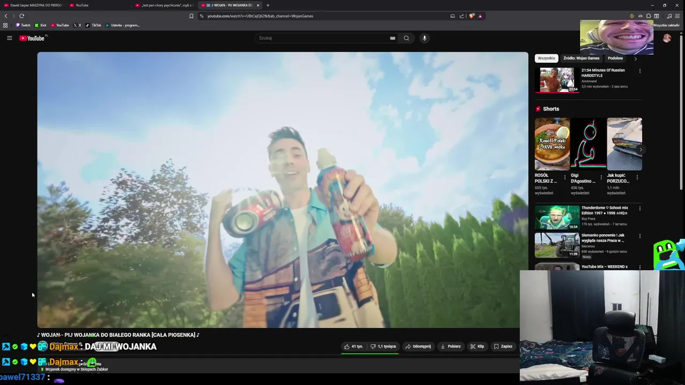Toggle the browser sidebar panel icon
Image resolution: width=685 pixels, height=385 pixels.
click(657, 16)
